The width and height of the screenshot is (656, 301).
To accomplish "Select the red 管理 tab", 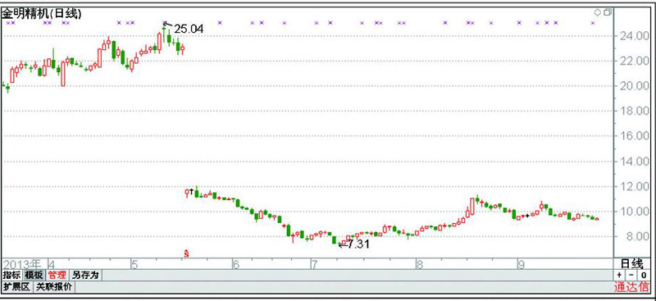I will [57, 275].
